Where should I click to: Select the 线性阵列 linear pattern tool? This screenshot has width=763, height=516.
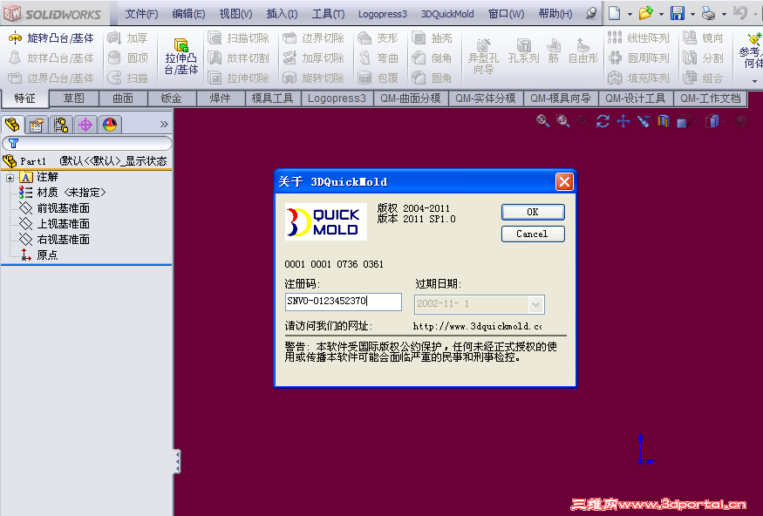click(x=638, y=38)
